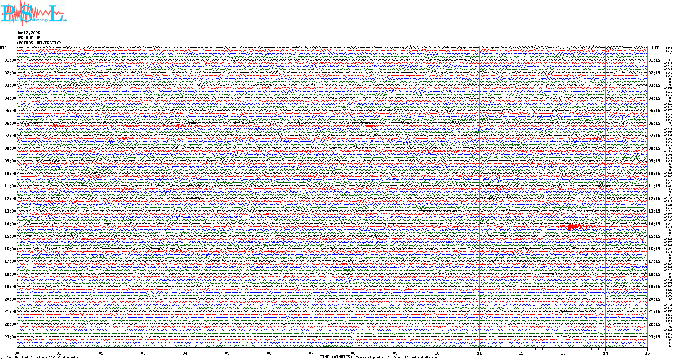Screen dimensions: 674x362
Task: Click the Each Vertical Division footer note
Action: (43, 357)
